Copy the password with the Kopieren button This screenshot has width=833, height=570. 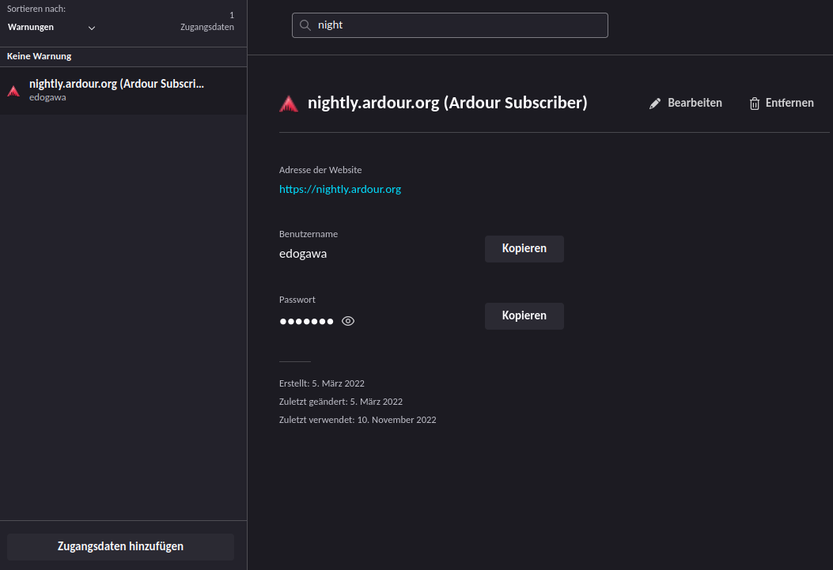tap(524, 315)
